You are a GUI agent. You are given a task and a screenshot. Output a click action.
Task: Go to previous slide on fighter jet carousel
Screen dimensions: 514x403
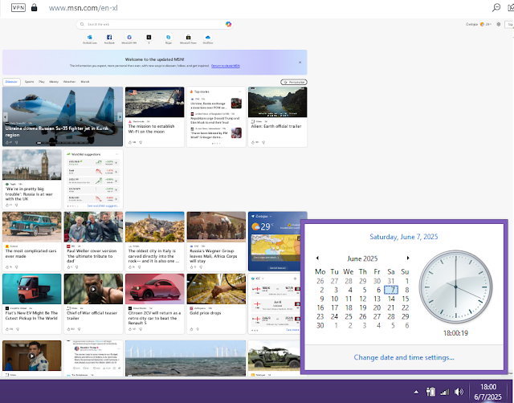pyautogui.click(x=5, y=116)
